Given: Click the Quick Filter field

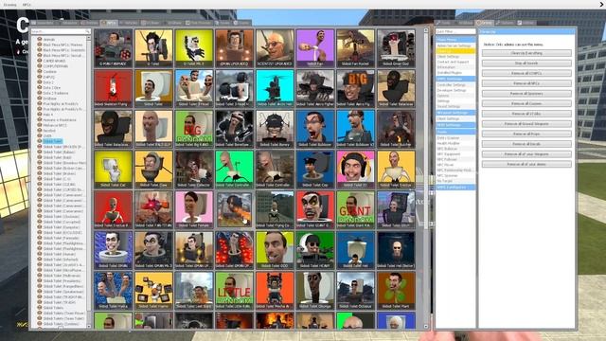Looking at the screenshot, I should [455, 31].
